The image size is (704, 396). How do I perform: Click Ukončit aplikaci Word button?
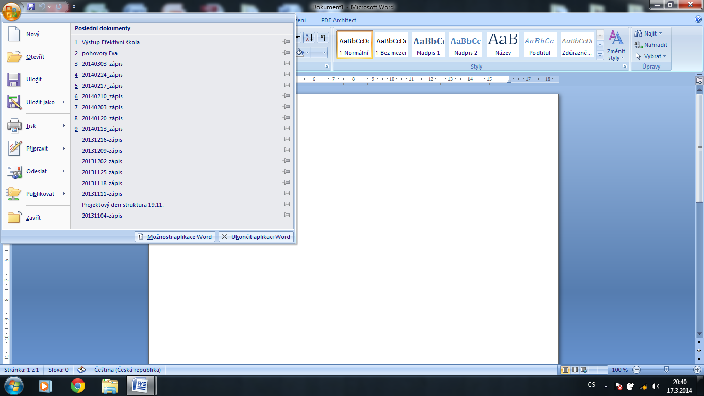coord(256,237)
